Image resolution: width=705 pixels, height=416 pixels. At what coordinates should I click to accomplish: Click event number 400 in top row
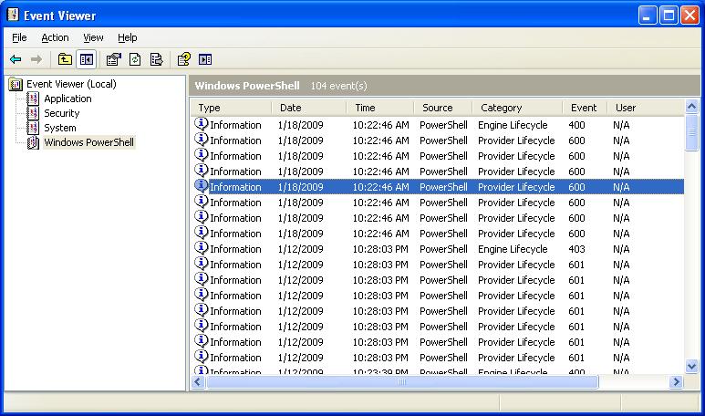pyautogui.click(x=576, y=125)
